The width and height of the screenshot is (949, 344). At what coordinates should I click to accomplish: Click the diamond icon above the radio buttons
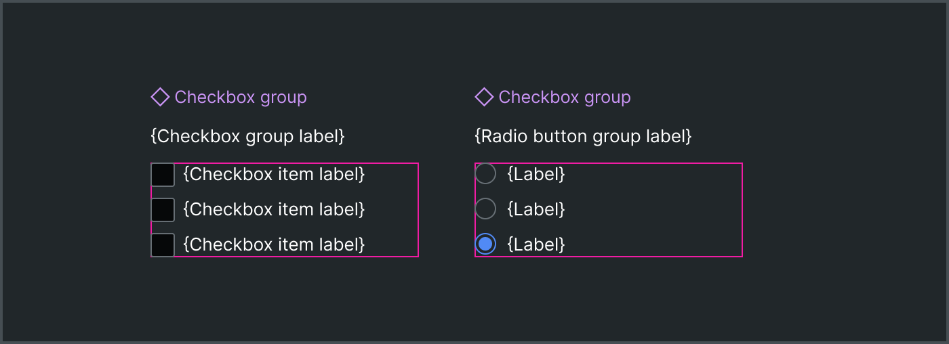click(484, 97)
